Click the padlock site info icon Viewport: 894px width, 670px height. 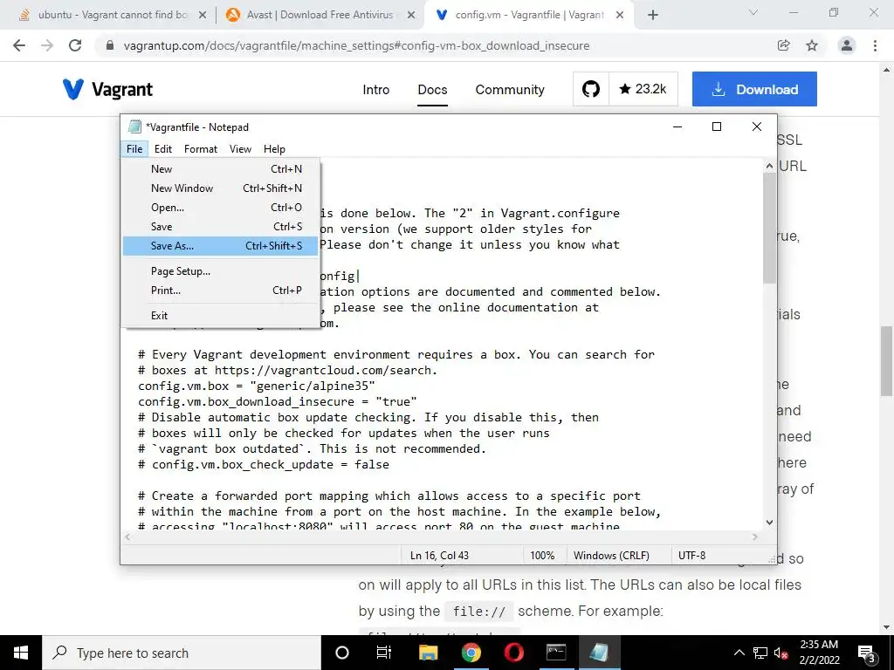click(110, 45)
